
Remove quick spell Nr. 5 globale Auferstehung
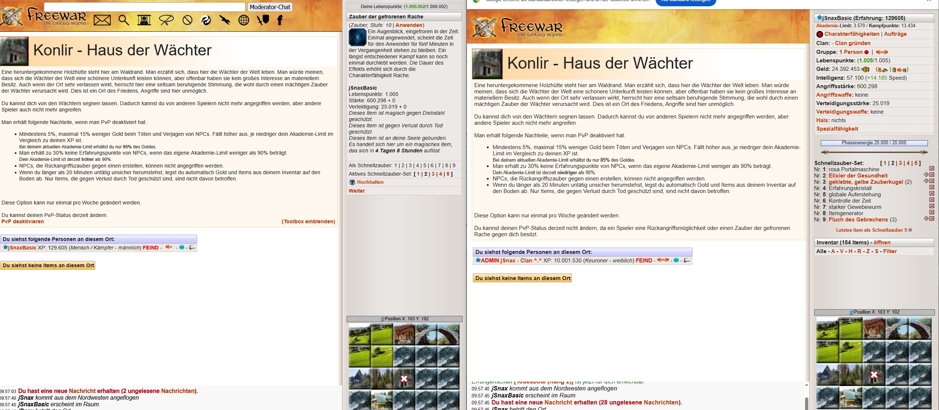tap(931, 194)
